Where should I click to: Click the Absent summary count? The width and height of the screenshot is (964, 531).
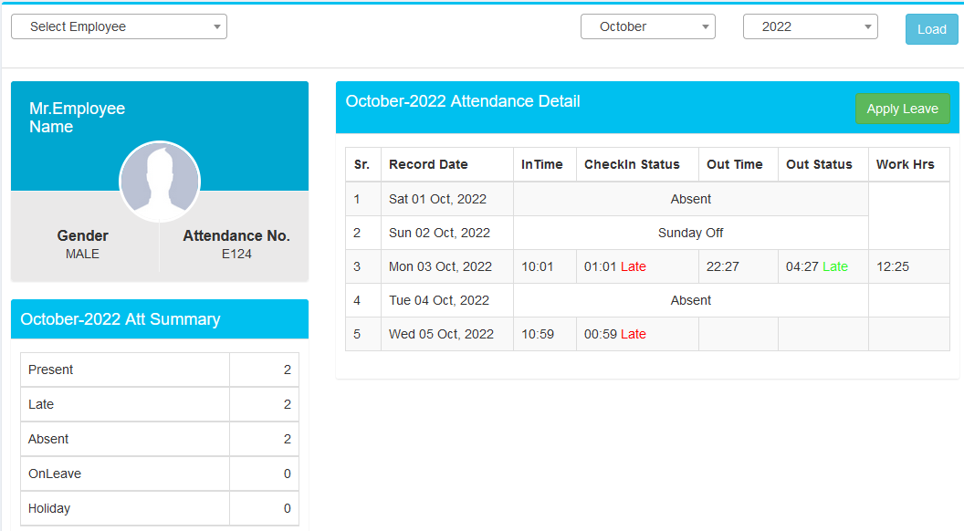click(288, 439)
